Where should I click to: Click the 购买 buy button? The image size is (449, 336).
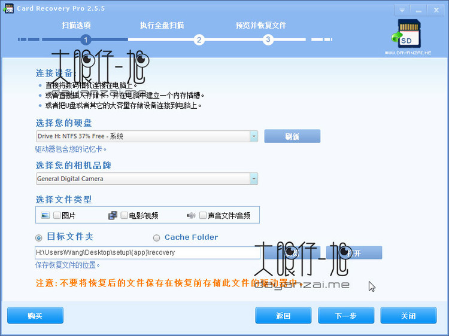click(x=35, y=316)
